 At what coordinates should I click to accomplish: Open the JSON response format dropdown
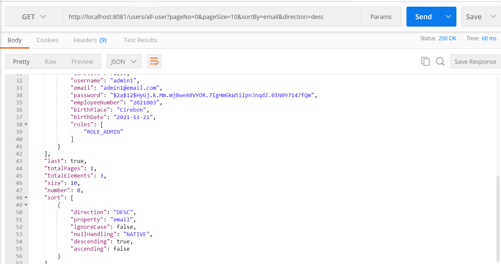tap(124, 61)
